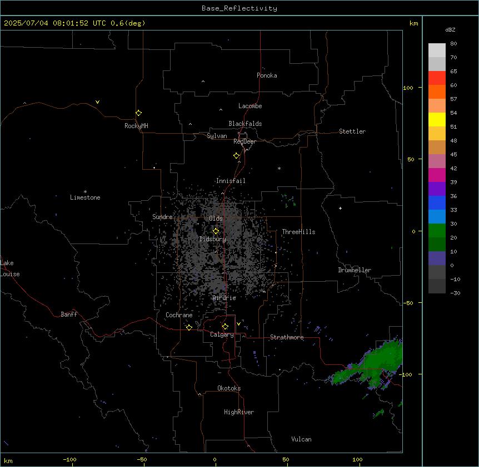
Task: Click the 0 tick on the bottom axis
Action: [214, 460]
